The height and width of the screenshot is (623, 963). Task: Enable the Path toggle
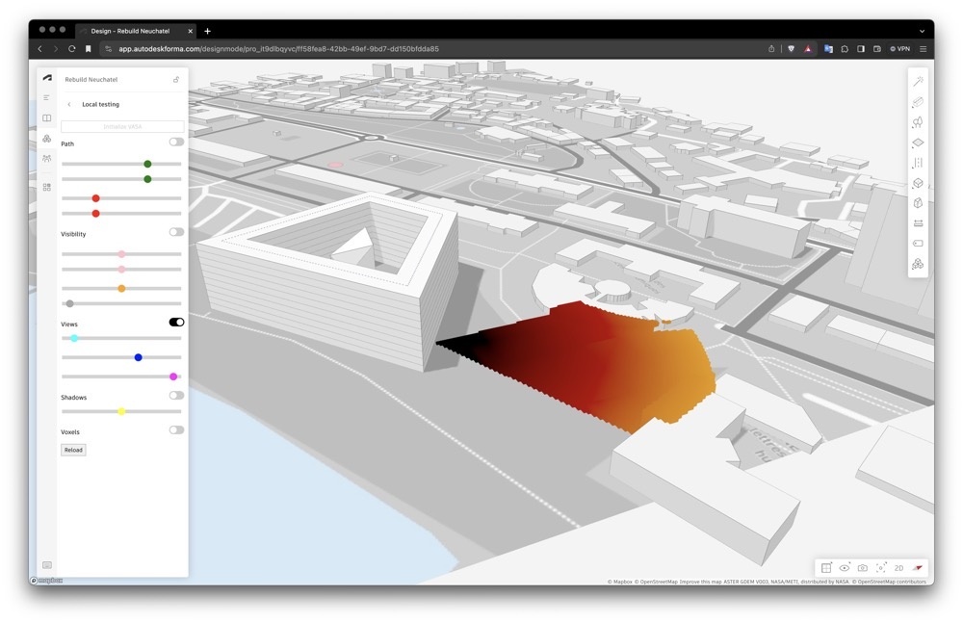176,143
